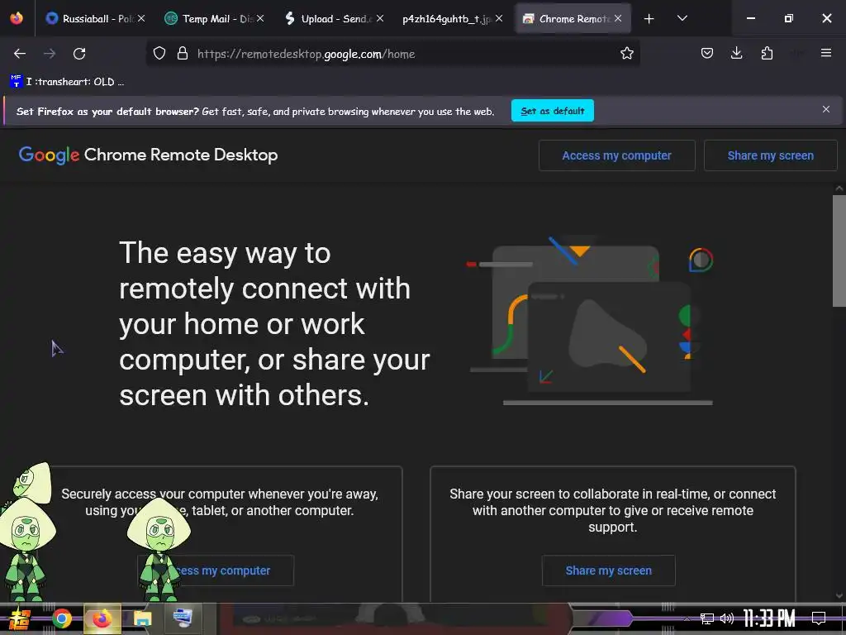
Task: Click the Set as default button
Action: pos(553,111)
